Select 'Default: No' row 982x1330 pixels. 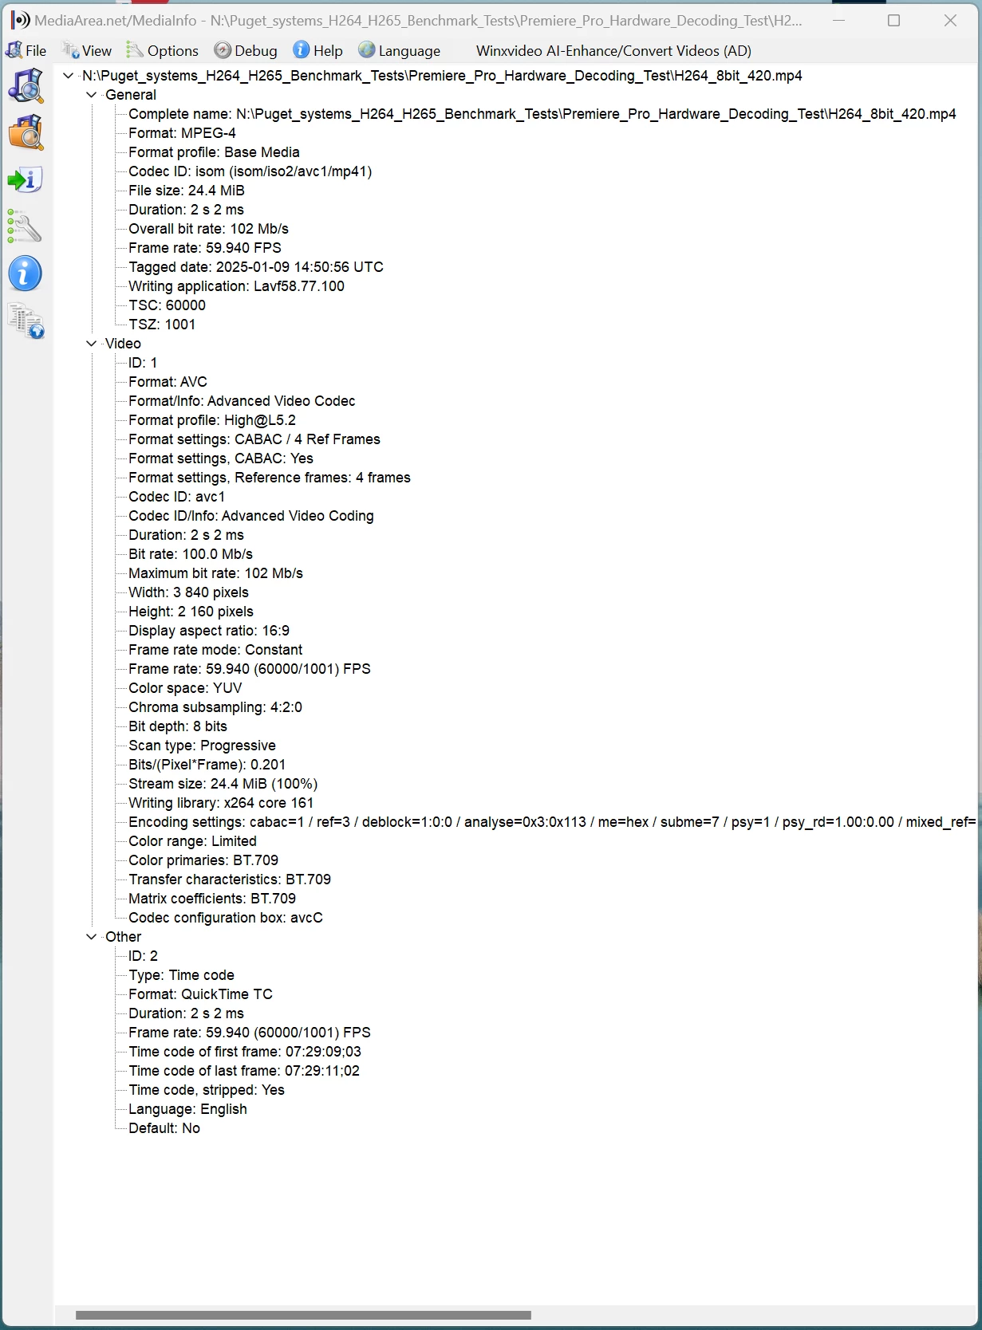164,1128
